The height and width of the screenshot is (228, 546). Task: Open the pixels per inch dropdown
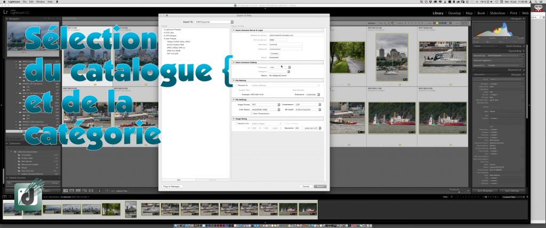(x=312, y=128)
